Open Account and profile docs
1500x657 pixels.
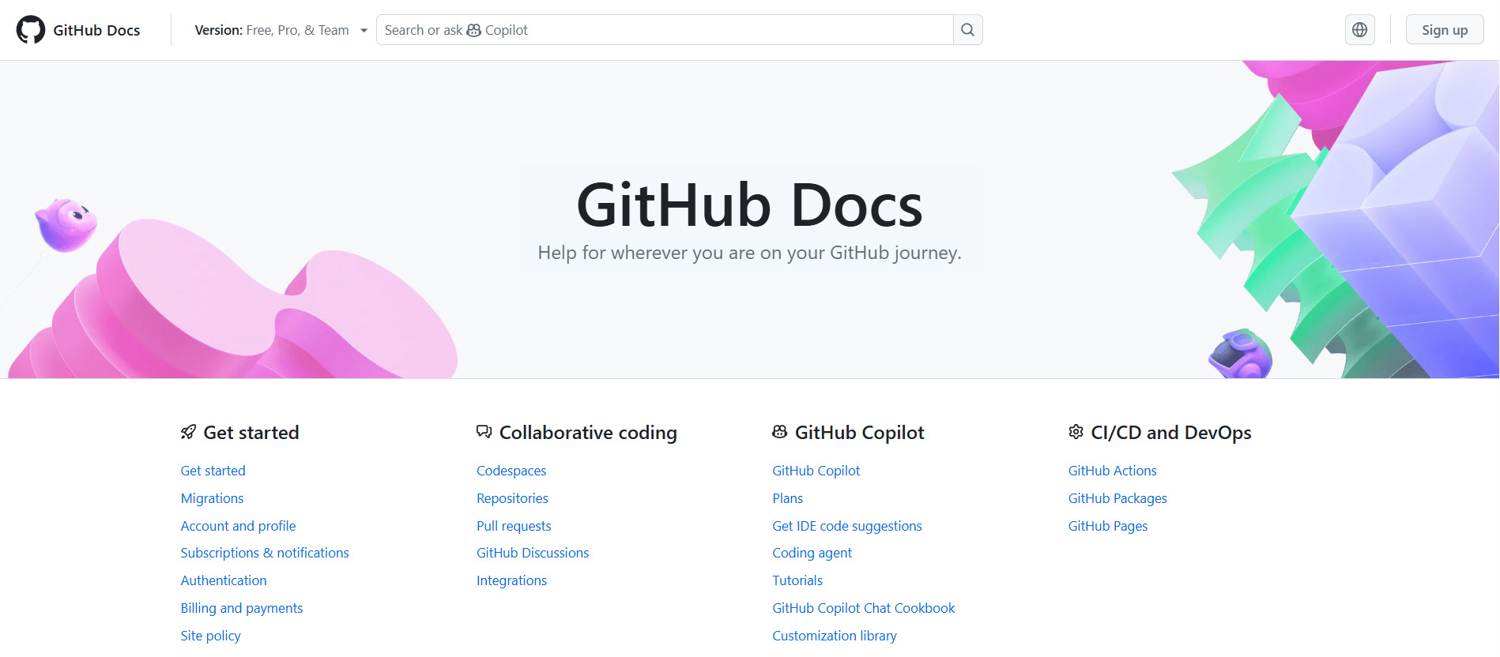(x=238, y=526)
